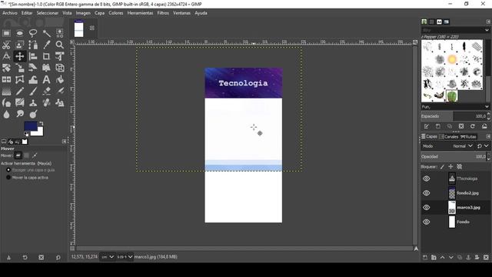
Task: Select the Cage Transform tool
Action: point(20,79)
